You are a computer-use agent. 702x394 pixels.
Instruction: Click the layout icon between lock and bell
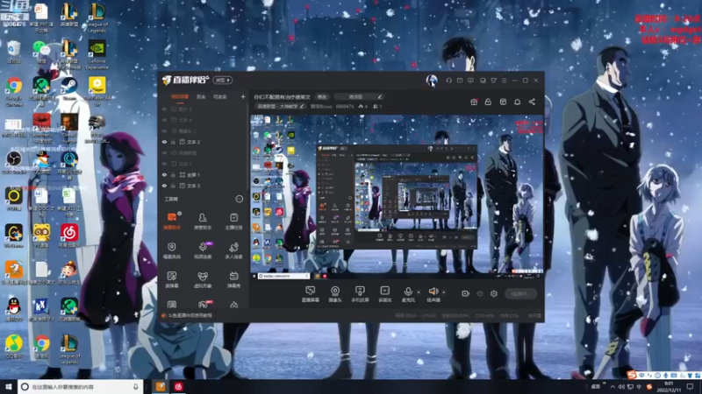[x=503, y=102]
